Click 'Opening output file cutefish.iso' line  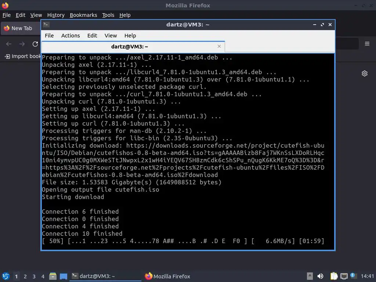tap(101, 190)
